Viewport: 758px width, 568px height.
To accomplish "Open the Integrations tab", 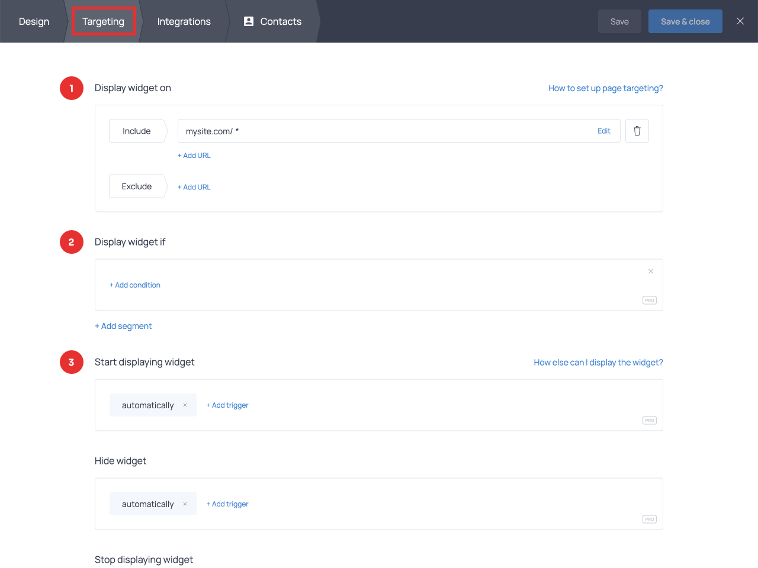I will click(184, 21).
